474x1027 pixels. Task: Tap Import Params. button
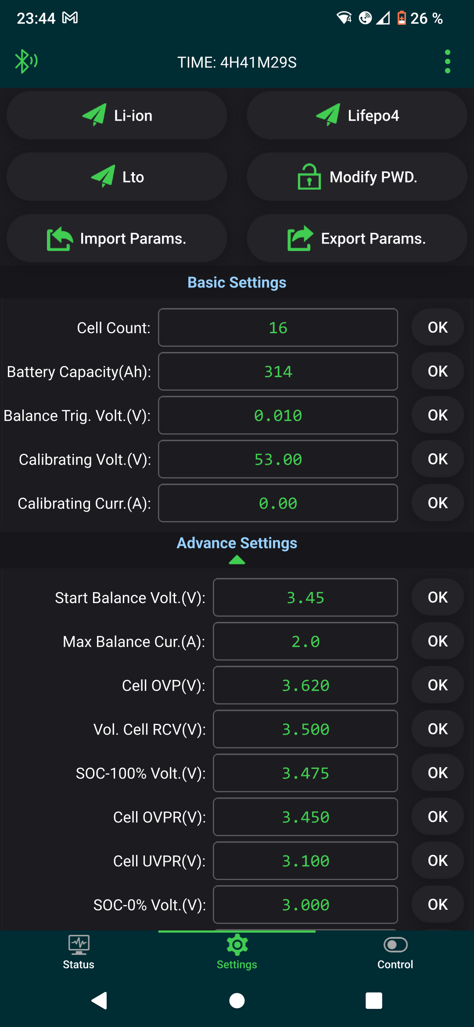coord(117,238)
